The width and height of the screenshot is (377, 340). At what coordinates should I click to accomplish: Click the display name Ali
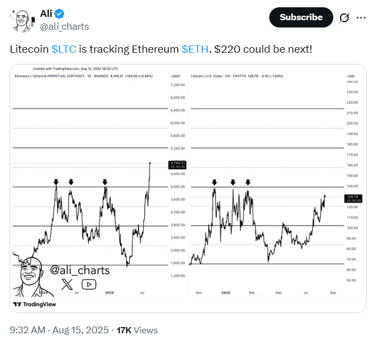(x=48, y=13)
